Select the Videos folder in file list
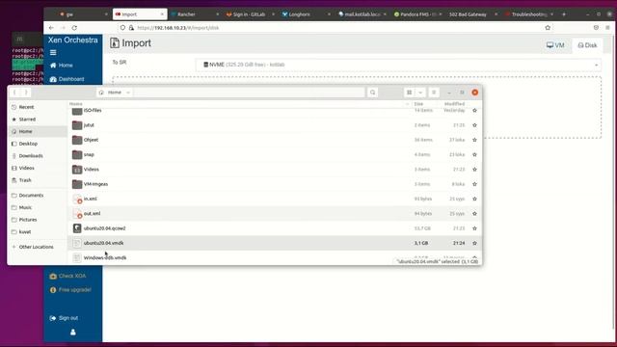This screenshot has height=347, width=617. click(x=274, y=170)
